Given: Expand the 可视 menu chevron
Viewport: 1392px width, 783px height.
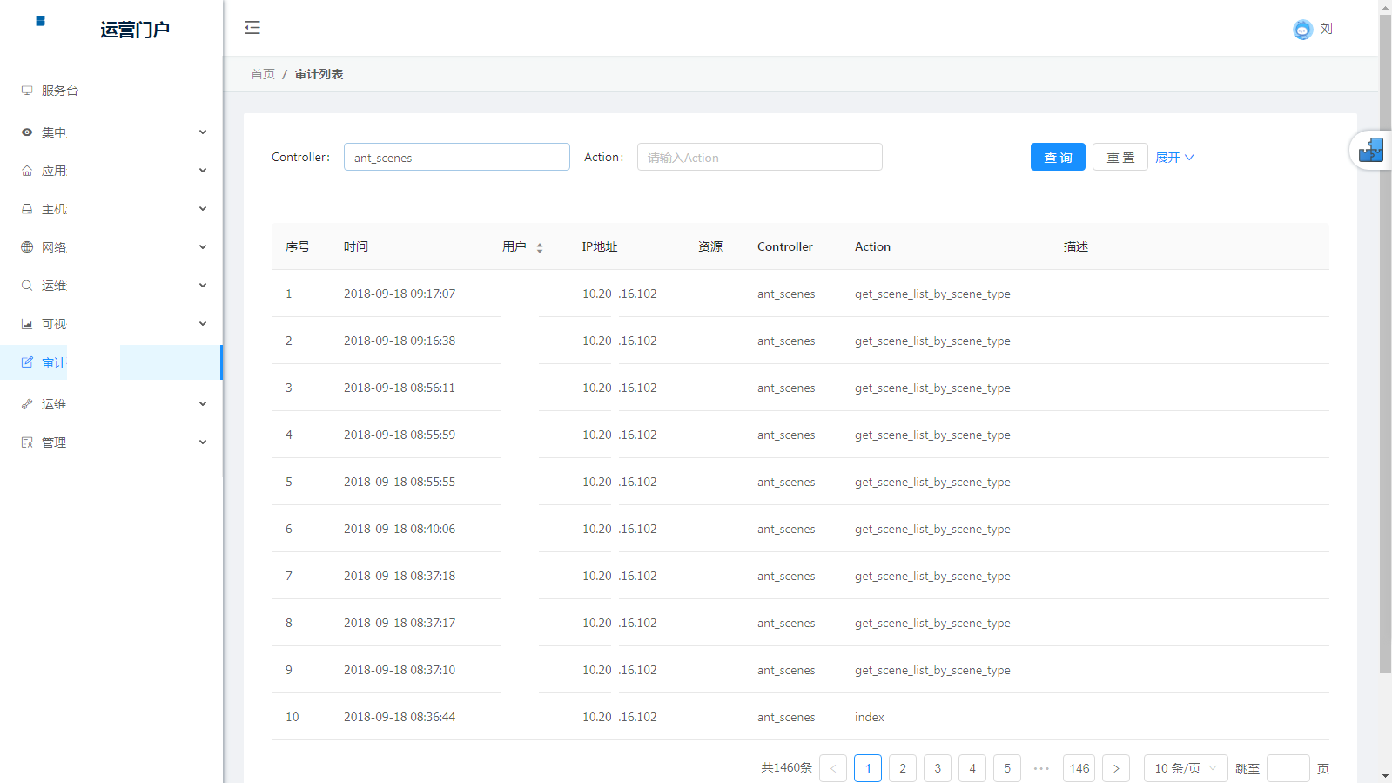Looking at the screenshot, I should [203, 324].
